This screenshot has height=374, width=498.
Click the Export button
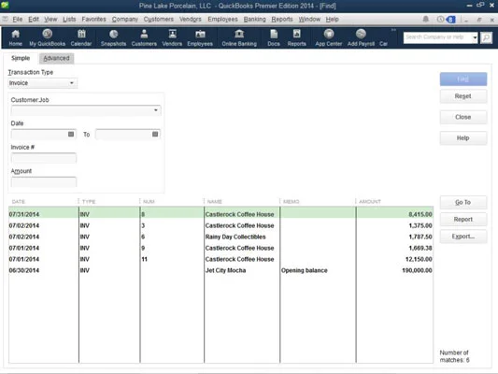pos(463,237)
